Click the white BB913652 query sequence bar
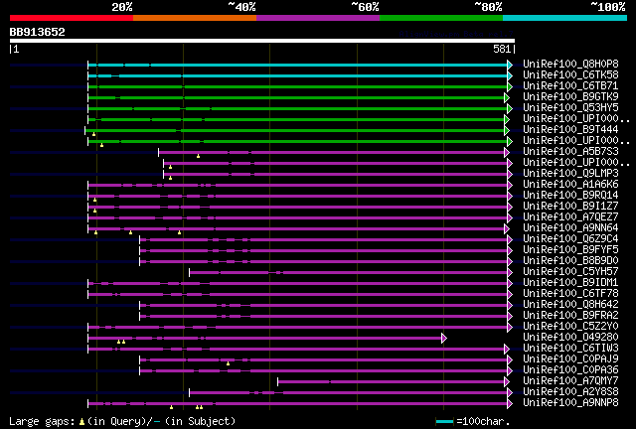This screenshot has height=429, width=636. [262, 41]
